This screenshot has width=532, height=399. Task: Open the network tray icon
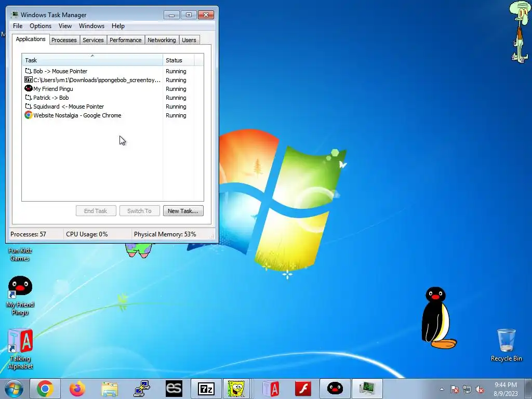[467, 389]
